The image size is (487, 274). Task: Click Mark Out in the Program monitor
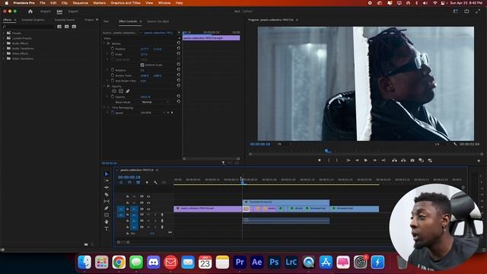pos(337,161)
